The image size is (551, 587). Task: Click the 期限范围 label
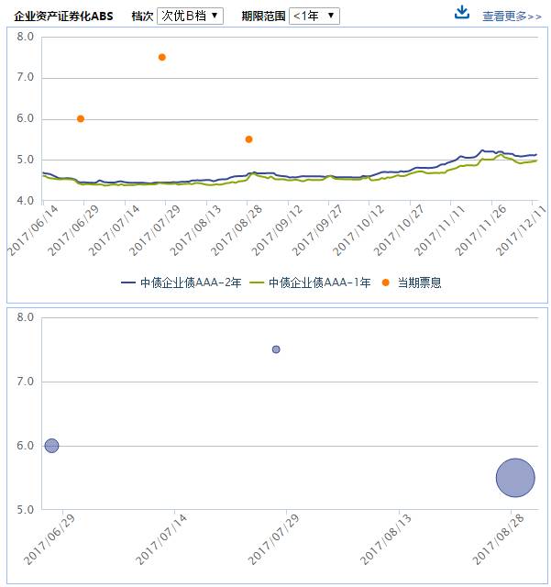coord(263,16)
